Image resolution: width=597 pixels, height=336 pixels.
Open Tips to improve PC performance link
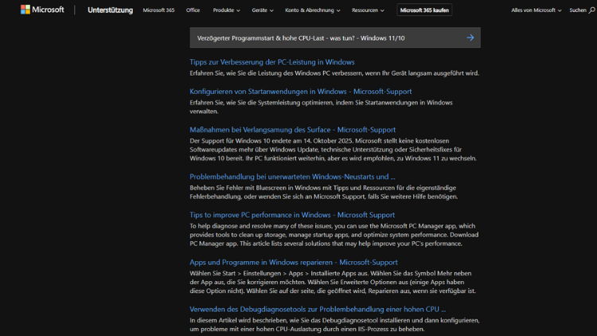(x=291, y=215)
